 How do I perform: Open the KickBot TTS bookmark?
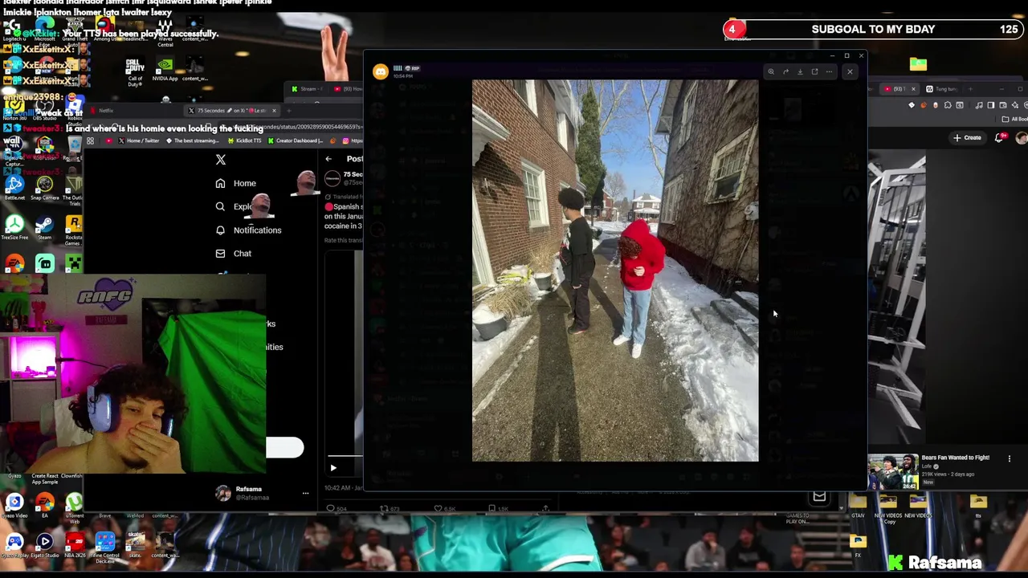tap(243, 141)
